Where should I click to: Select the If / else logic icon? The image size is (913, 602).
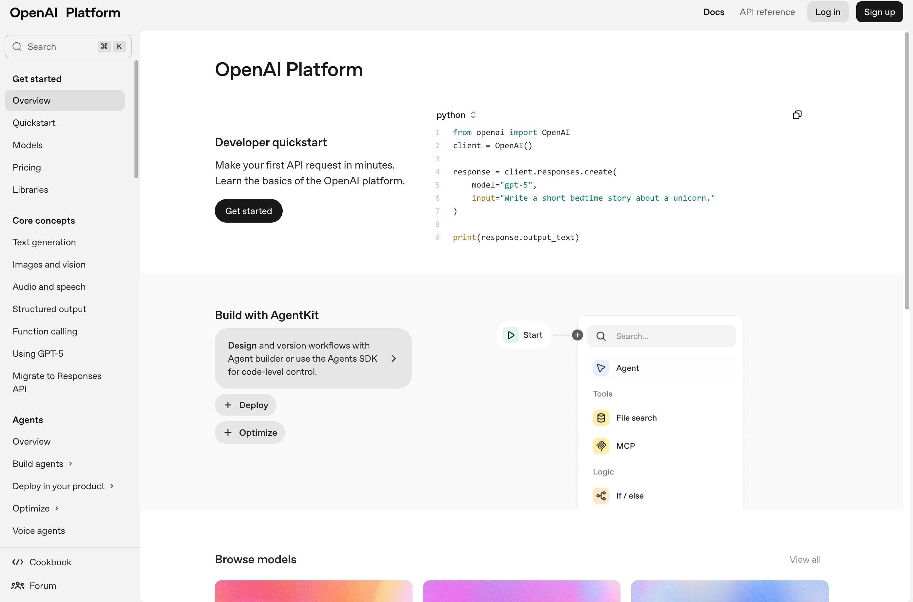pyautogui.click(x=601, y=496)
